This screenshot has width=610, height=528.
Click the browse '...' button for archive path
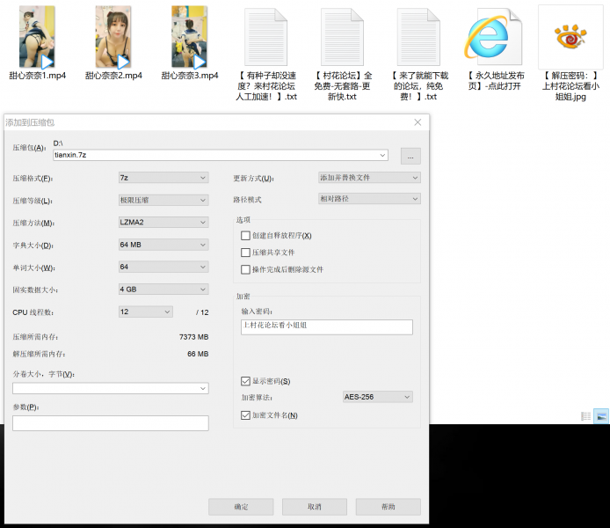tap(410, 156)
